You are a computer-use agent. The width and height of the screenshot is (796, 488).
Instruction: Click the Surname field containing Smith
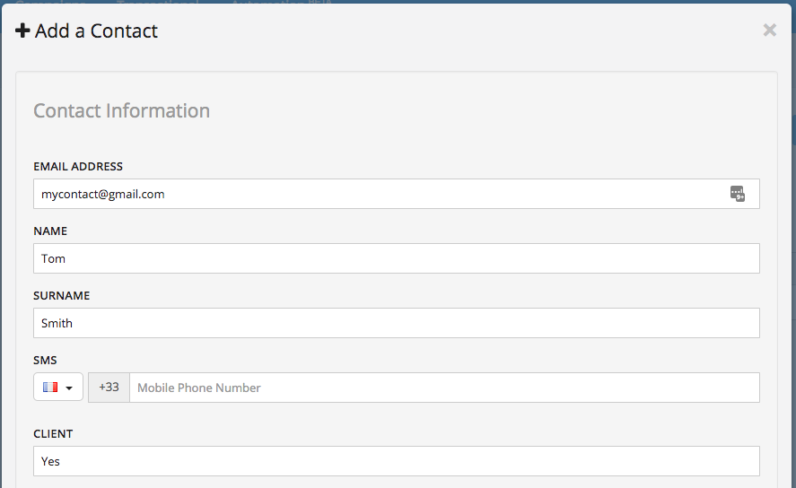(397, 323)
